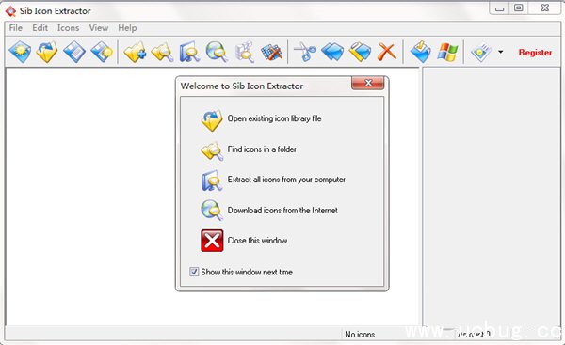Click the Windows flag toolbar icon

tap(447, 52)
